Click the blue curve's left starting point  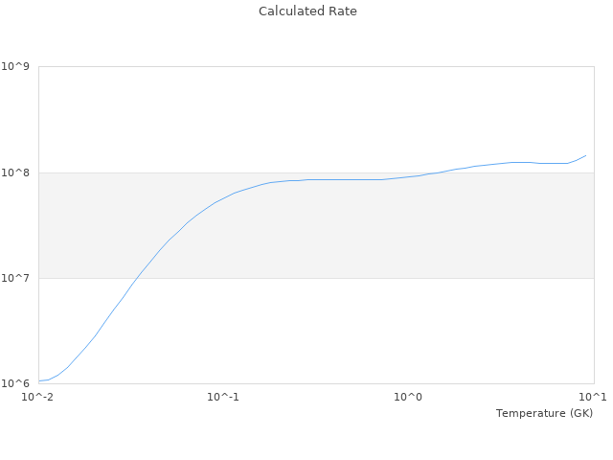click(39, 380)
